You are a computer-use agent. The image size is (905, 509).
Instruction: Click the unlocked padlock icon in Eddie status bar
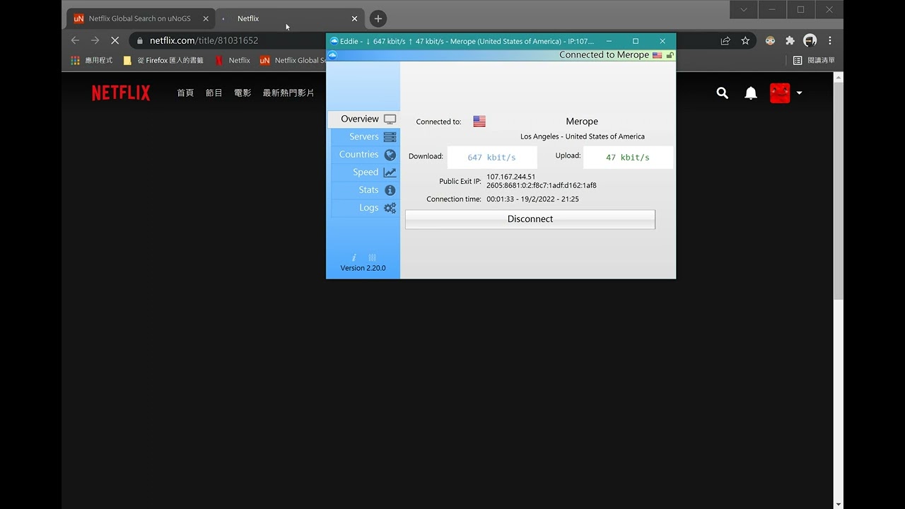tap(670, 55)
